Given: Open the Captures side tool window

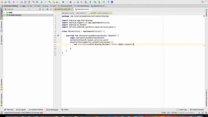Looking at the screenshot, I should pyautogui.click(x=1, y=40).
